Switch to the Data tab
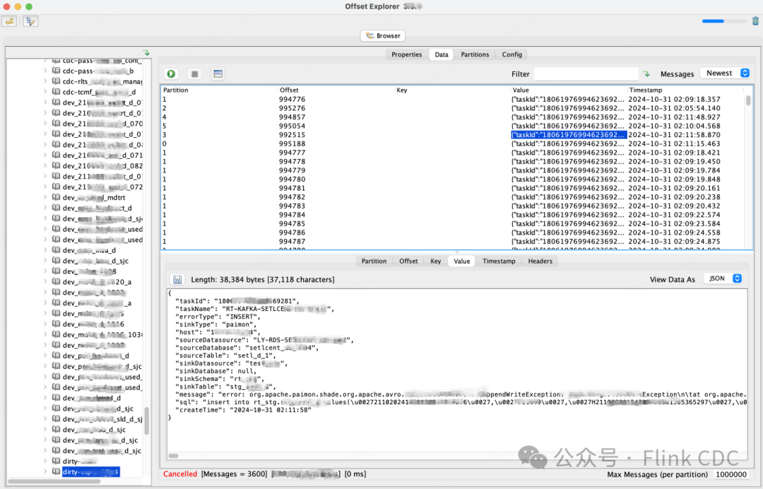 point(442,54)
